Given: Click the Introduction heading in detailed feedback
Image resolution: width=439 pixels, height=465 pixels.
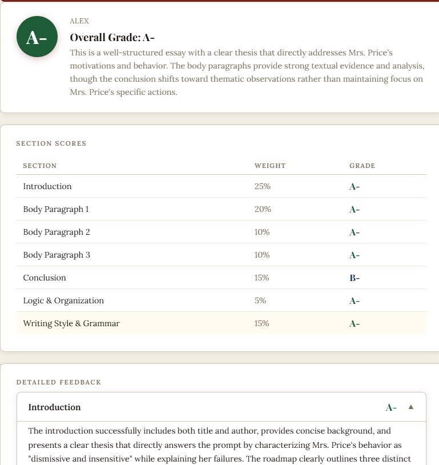Looking at the screenshot, I should (54, 407).
